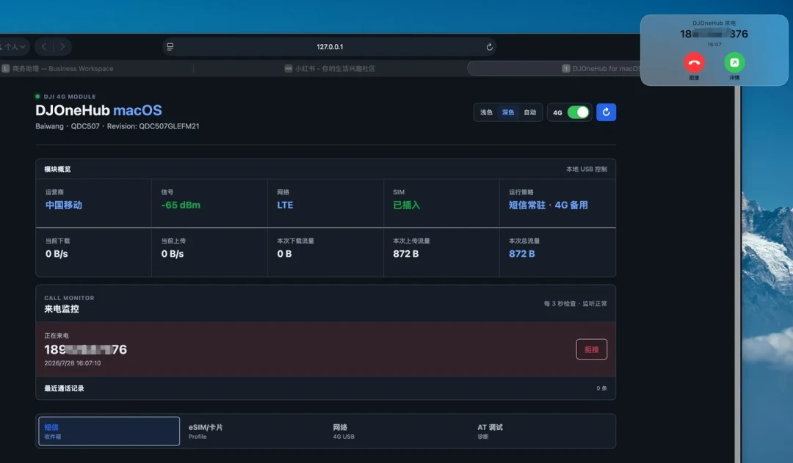Click the 短信常驻 · 4G 备用 strategy value
The height and width of the screenshot is (463, 793).
(548, 205)
